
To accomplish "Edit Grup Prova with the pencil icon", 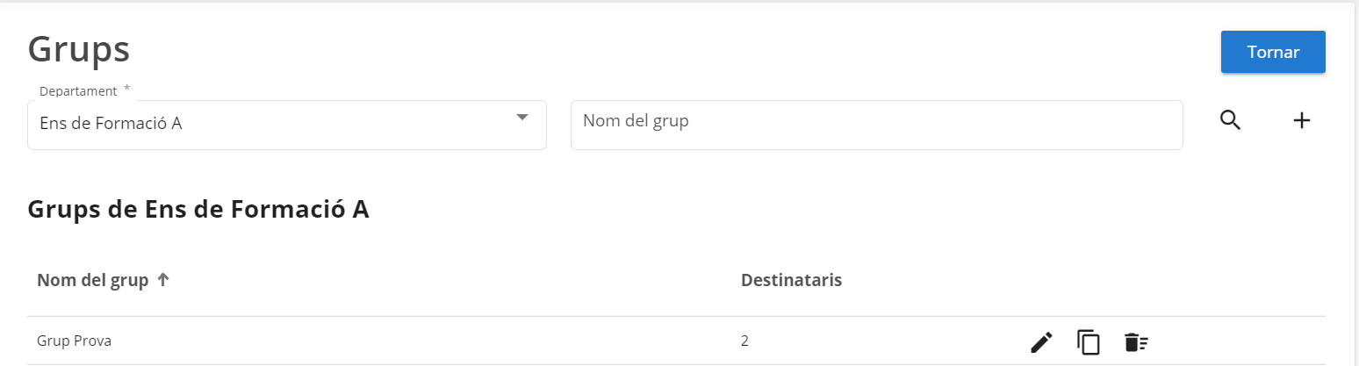I will pos(1041,342).
